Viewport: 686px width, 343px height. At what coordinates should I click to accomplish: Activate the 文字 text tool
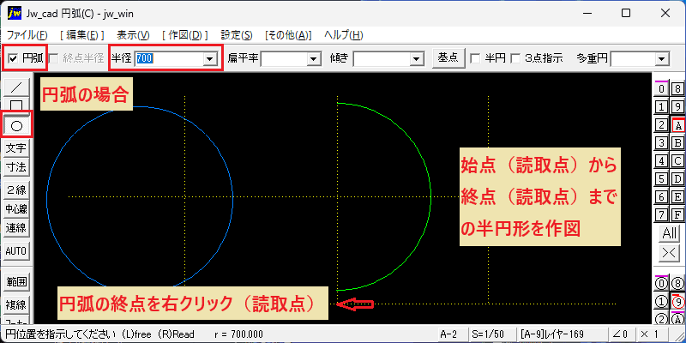tap(16, 148)
